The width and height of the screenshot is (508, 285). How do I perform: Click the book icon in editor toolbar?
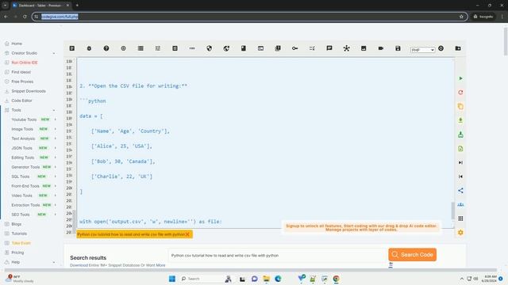click(x=244, y=48)
